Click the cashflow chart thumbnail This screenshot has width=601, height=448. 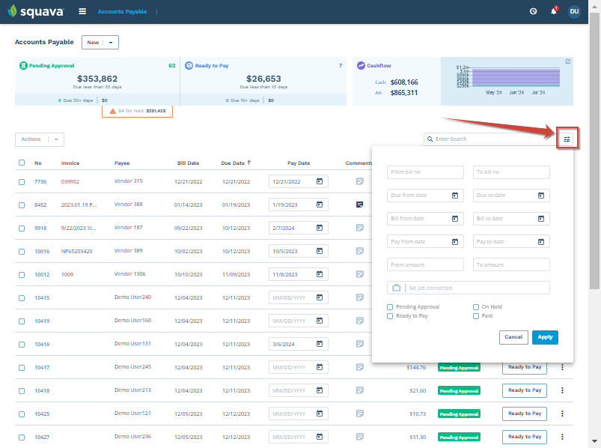point(507,82)
